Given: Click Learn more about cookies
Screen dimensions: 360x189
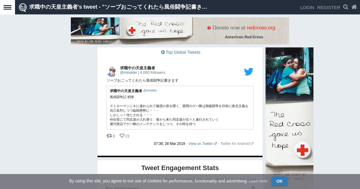Looking at the screenshot, I should coord(258,181).
